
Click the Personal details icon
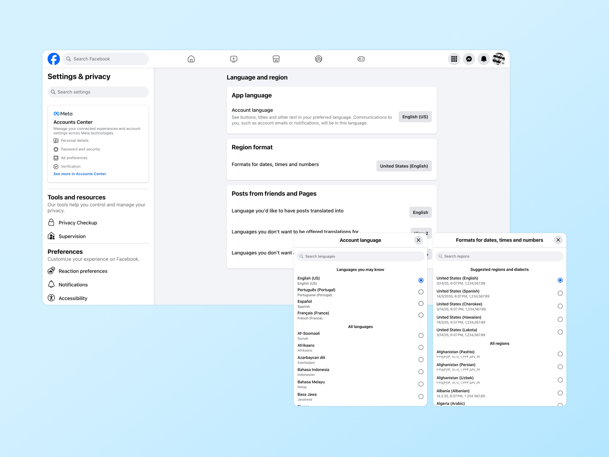pos(56,141)
